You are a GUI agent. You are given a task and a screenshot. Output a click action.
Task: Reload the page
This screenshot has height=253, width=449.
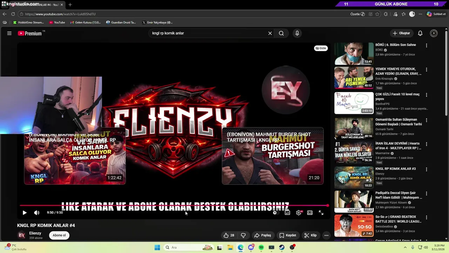click(x=13, y=14)
